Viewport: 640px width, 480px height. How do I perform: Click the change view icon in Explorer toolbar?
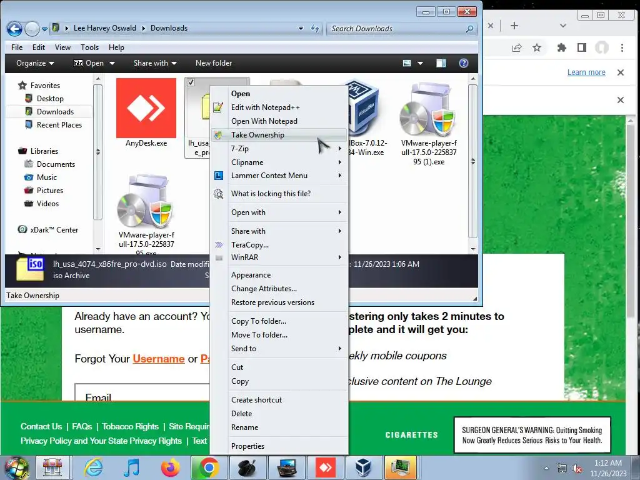(407, 63)
